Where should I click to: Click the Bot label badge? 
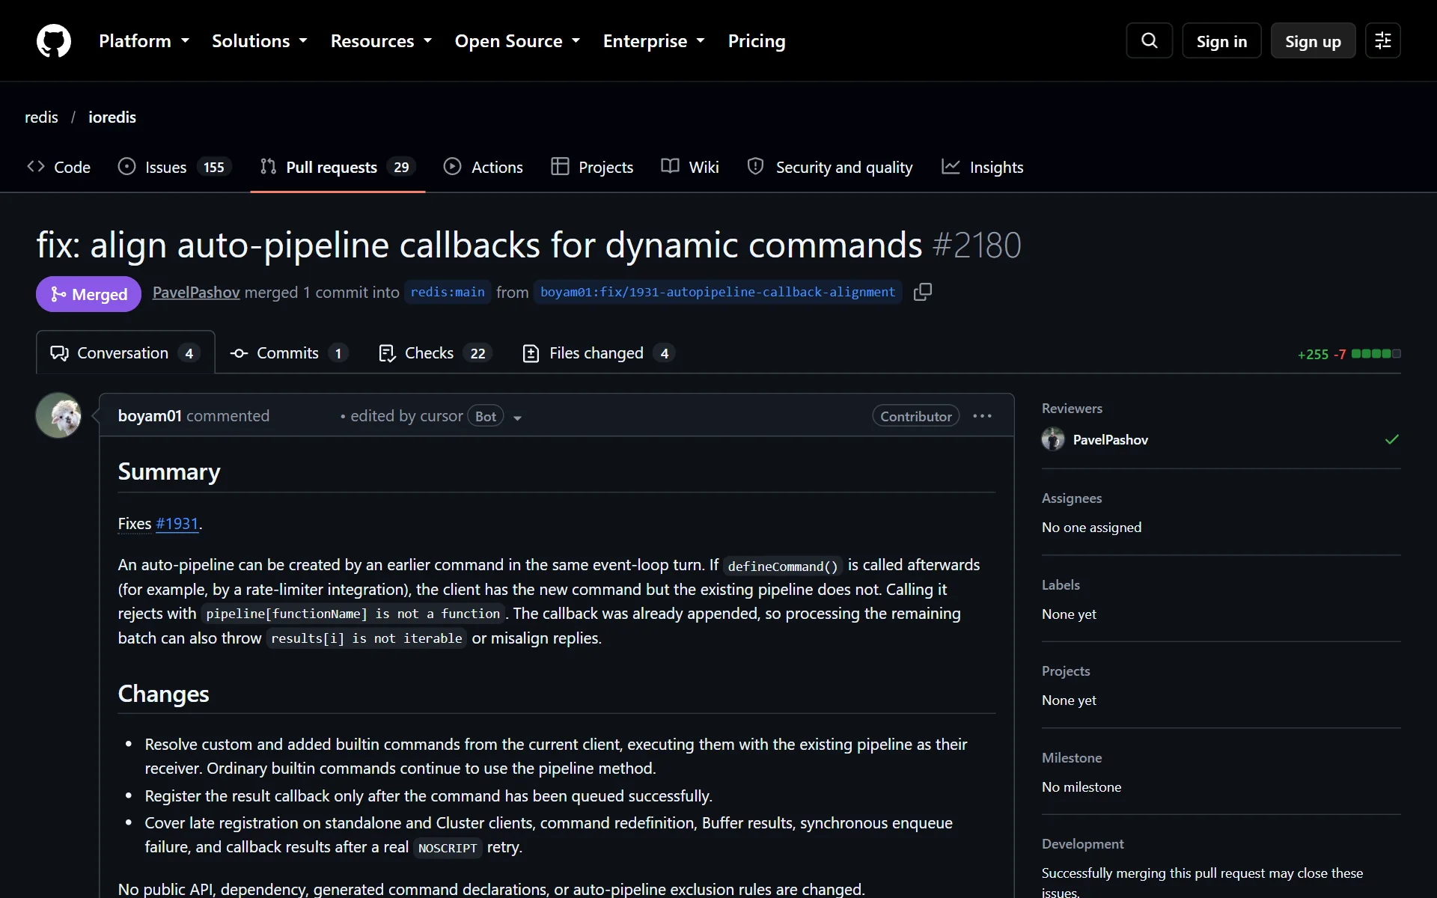point(486,416)
